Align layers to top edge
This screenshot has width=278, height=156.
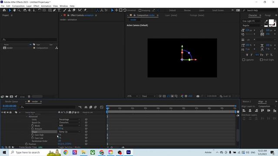point(262,110)
